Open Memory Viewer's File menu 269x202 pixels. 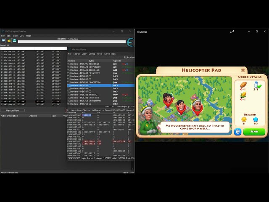point(69,54)
